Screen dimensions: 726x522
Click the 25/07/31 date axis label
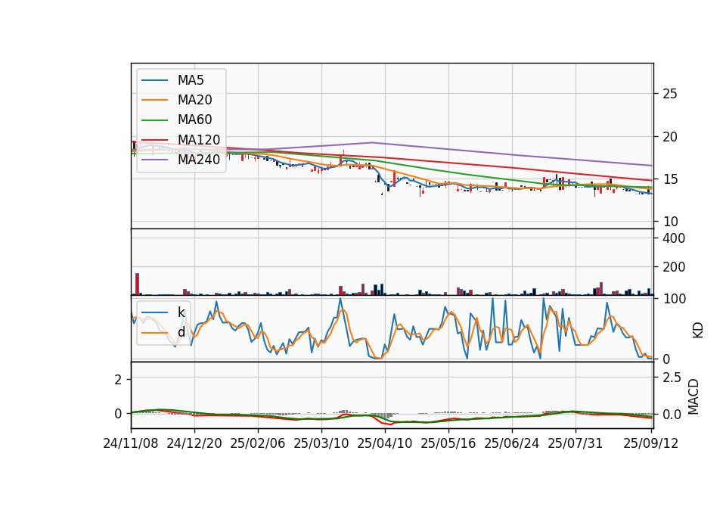click(x=575, y=443)
